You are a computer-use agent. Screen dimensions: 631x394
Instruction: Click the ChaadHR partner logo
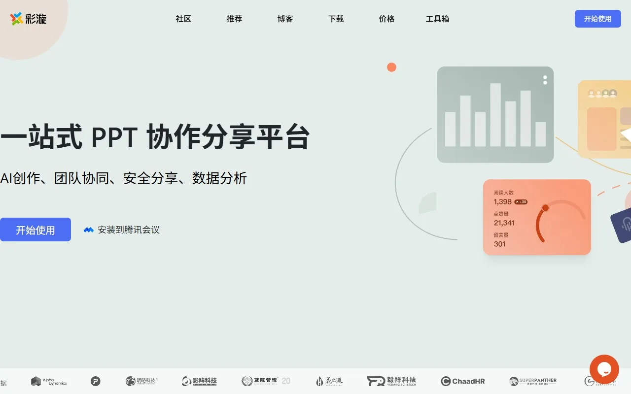click(463, 381)
